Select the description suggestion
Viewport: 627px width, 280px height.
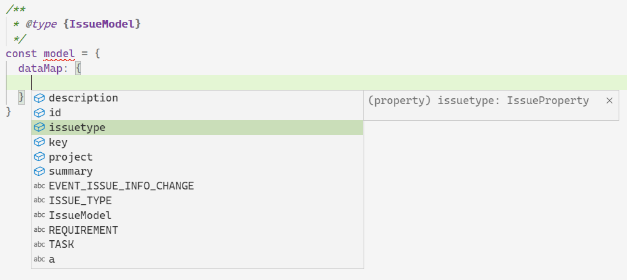pos(84,98)
